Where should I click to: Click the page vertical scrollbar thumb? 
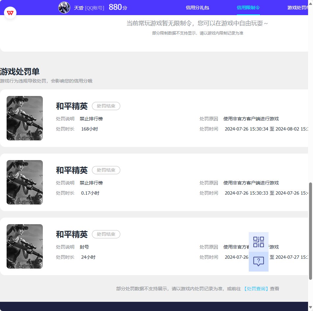click(310, 231)
